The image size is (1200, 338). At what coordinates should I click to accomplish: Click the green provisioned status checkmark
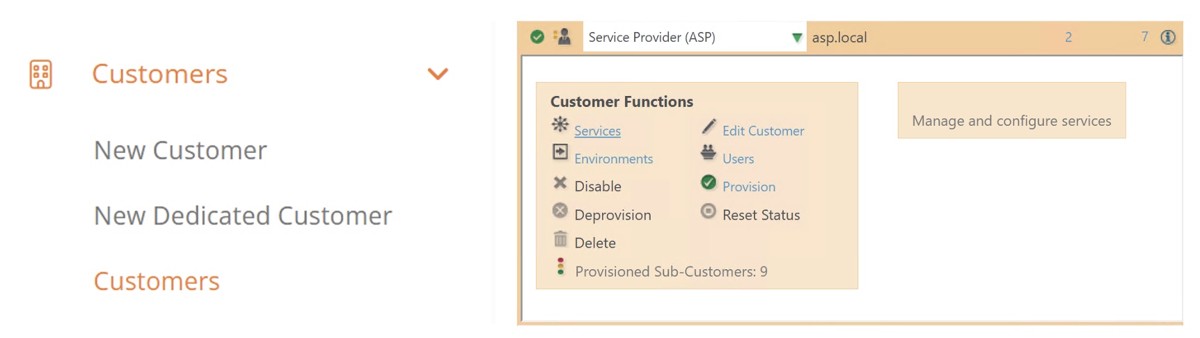[x=537, y=37]
